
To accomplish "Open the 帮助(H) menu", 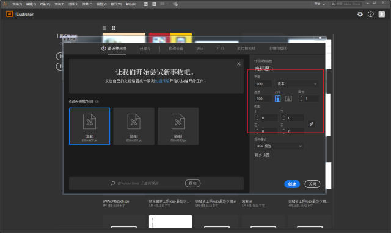I will tap(131, 4).
